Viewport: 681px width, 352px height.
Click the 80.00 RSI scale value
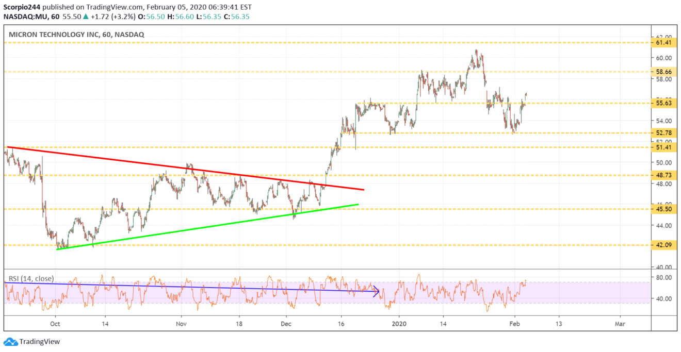[x=663, y=277]
